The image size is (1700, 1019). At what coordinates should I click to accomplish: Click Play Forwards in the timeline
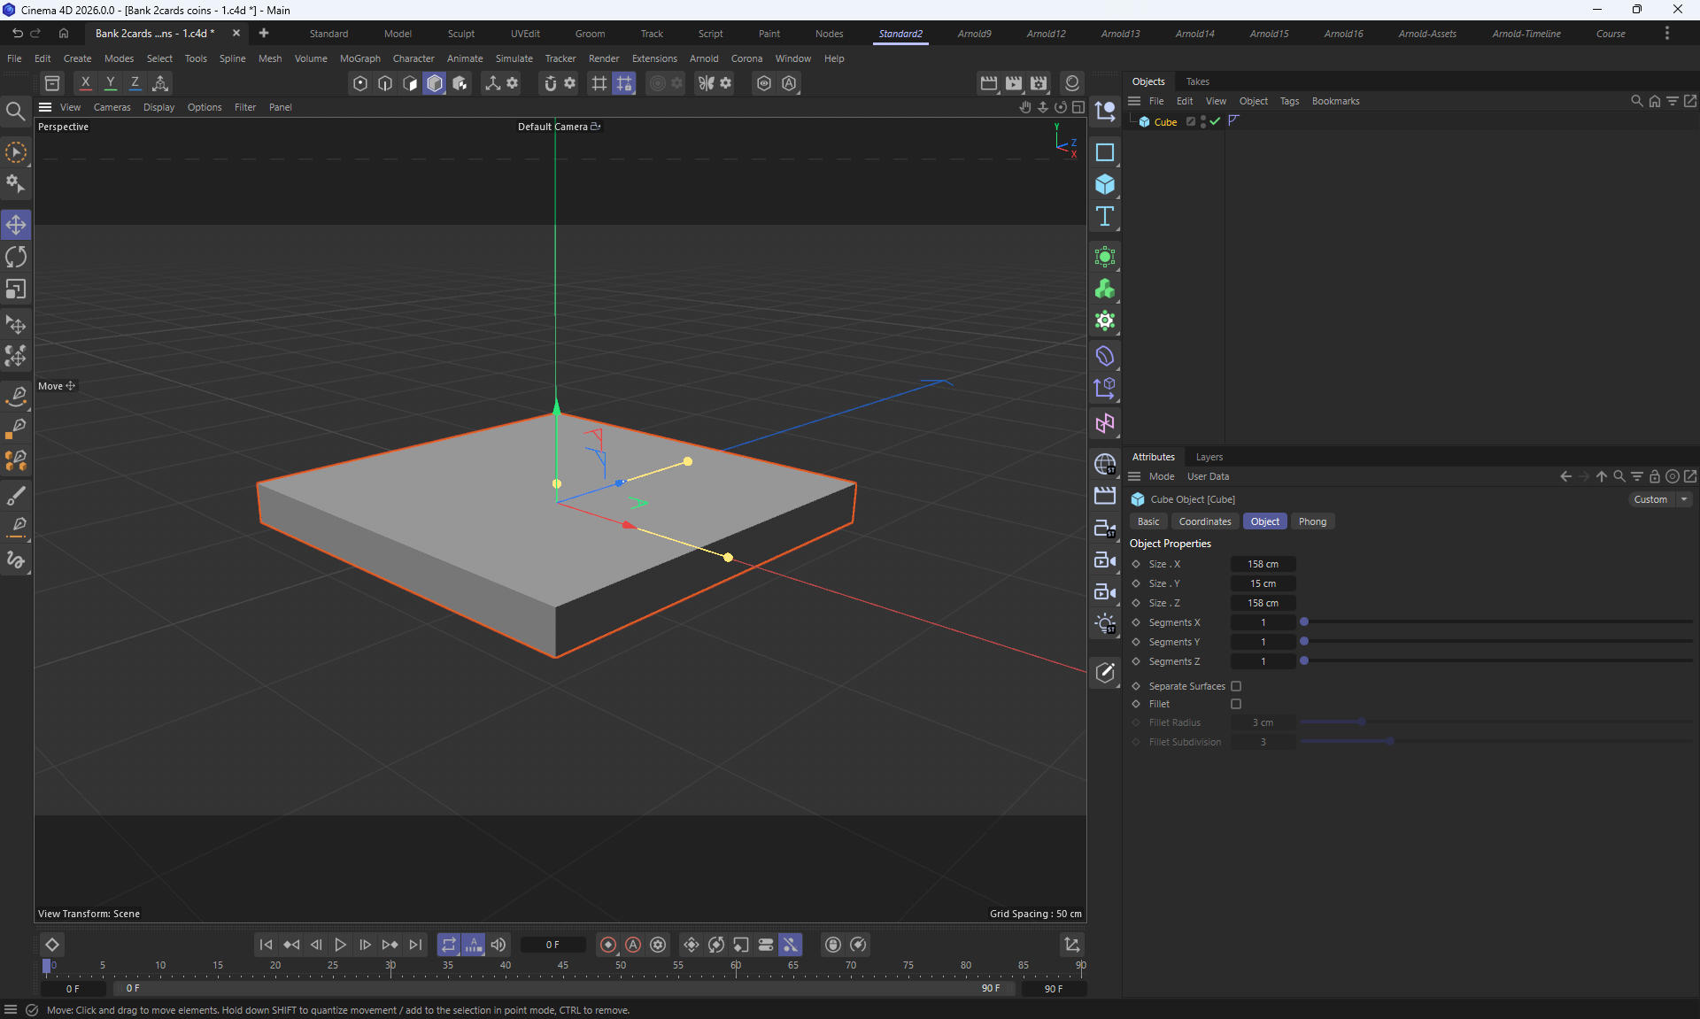point(340,945)
